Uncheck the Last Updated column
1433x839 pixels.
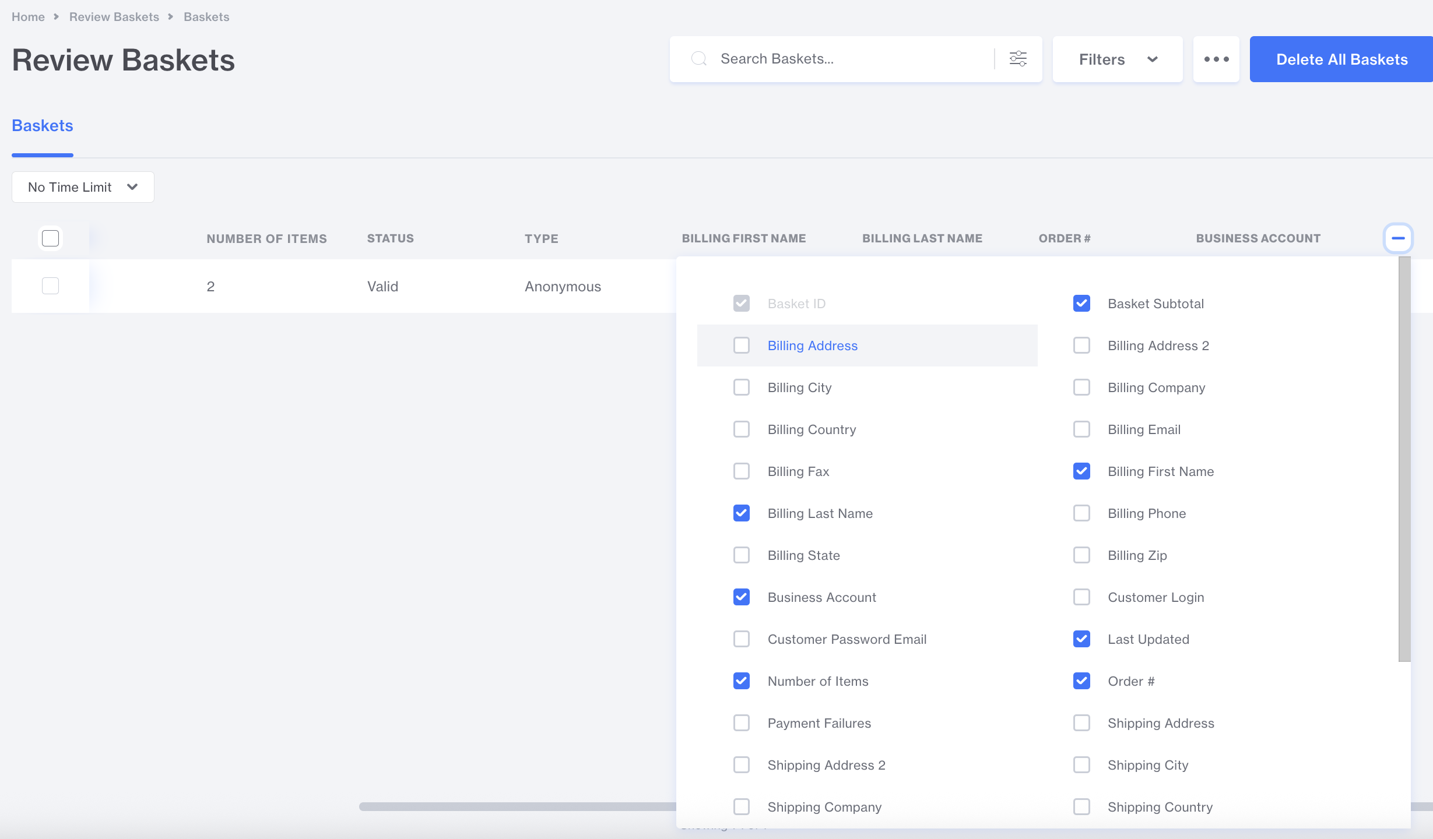coord(1082,639)
